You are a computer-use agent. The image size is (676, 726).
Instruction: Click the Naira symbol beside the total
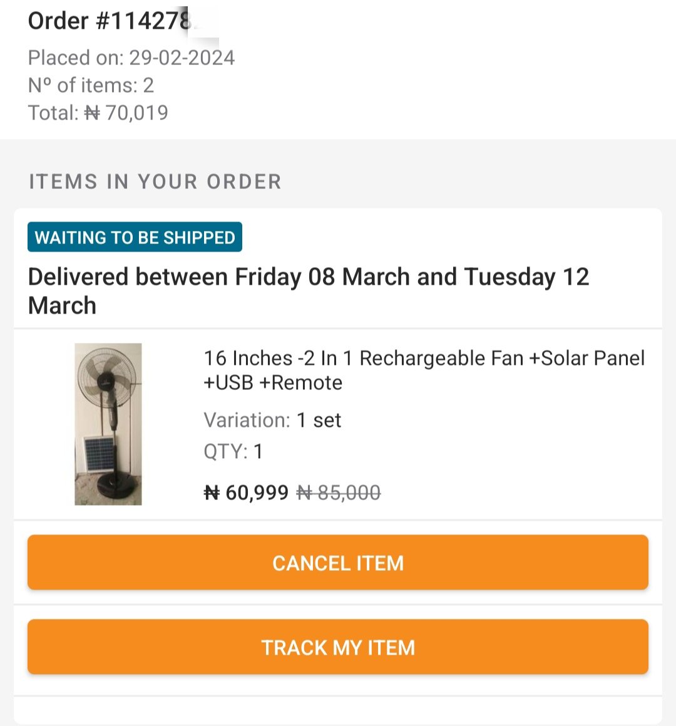pyautogui.click(x=92, y=113)
